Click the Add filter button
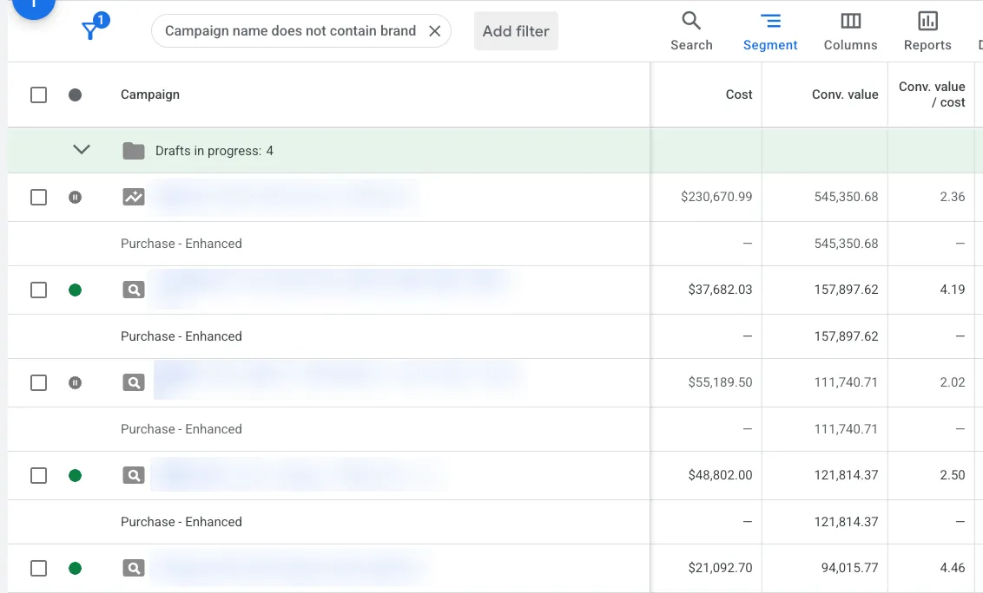 tap(516, 30)
